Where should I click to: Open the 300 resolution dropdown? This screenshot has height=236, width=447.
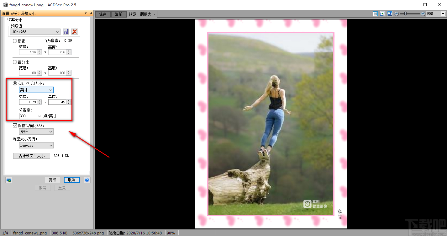coord(30,116)
